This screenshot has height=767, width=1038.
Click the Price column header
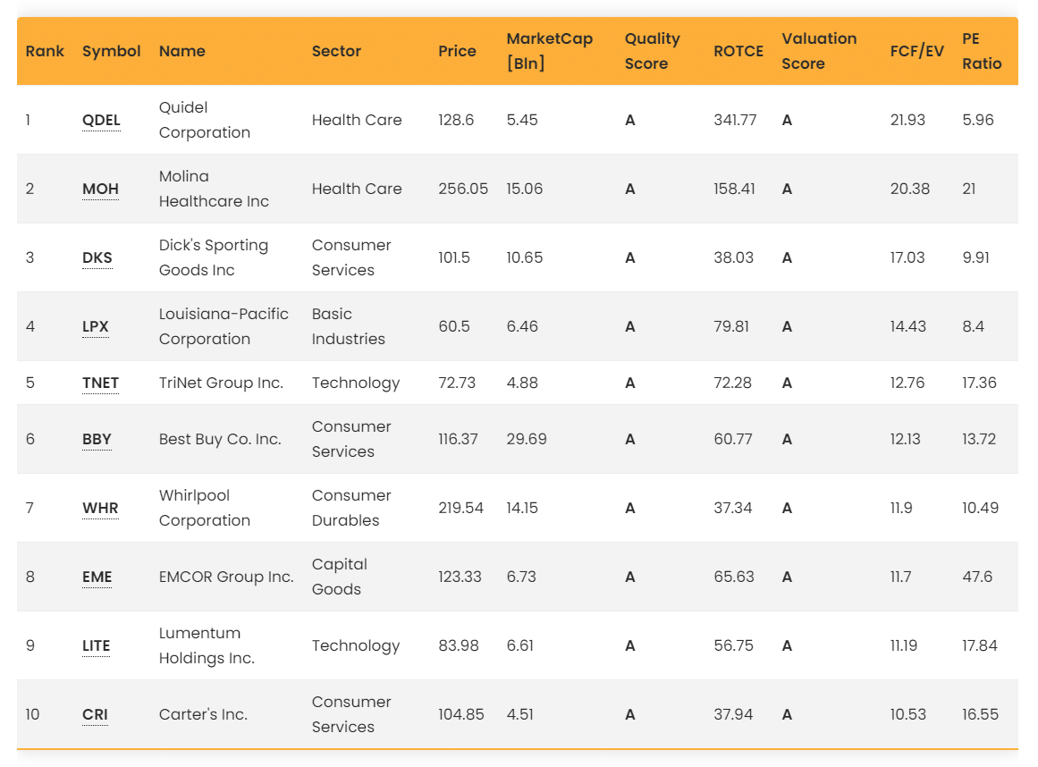point(457,51)
